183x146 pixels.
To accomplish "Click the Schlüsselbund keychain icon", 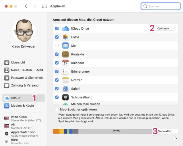I will tap(65, 97).
